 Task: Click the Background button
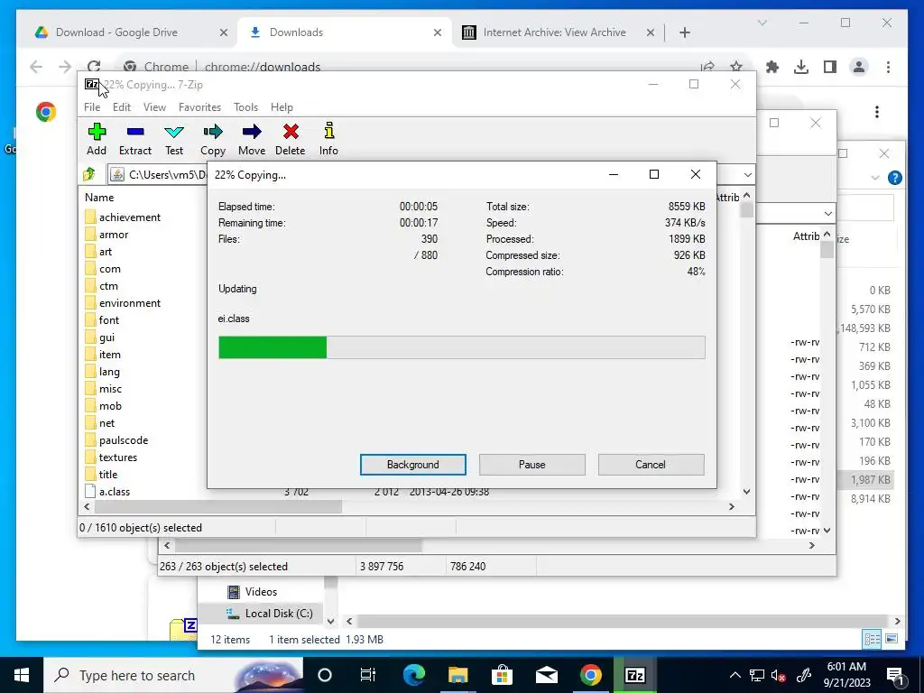(x=412, y=465)
